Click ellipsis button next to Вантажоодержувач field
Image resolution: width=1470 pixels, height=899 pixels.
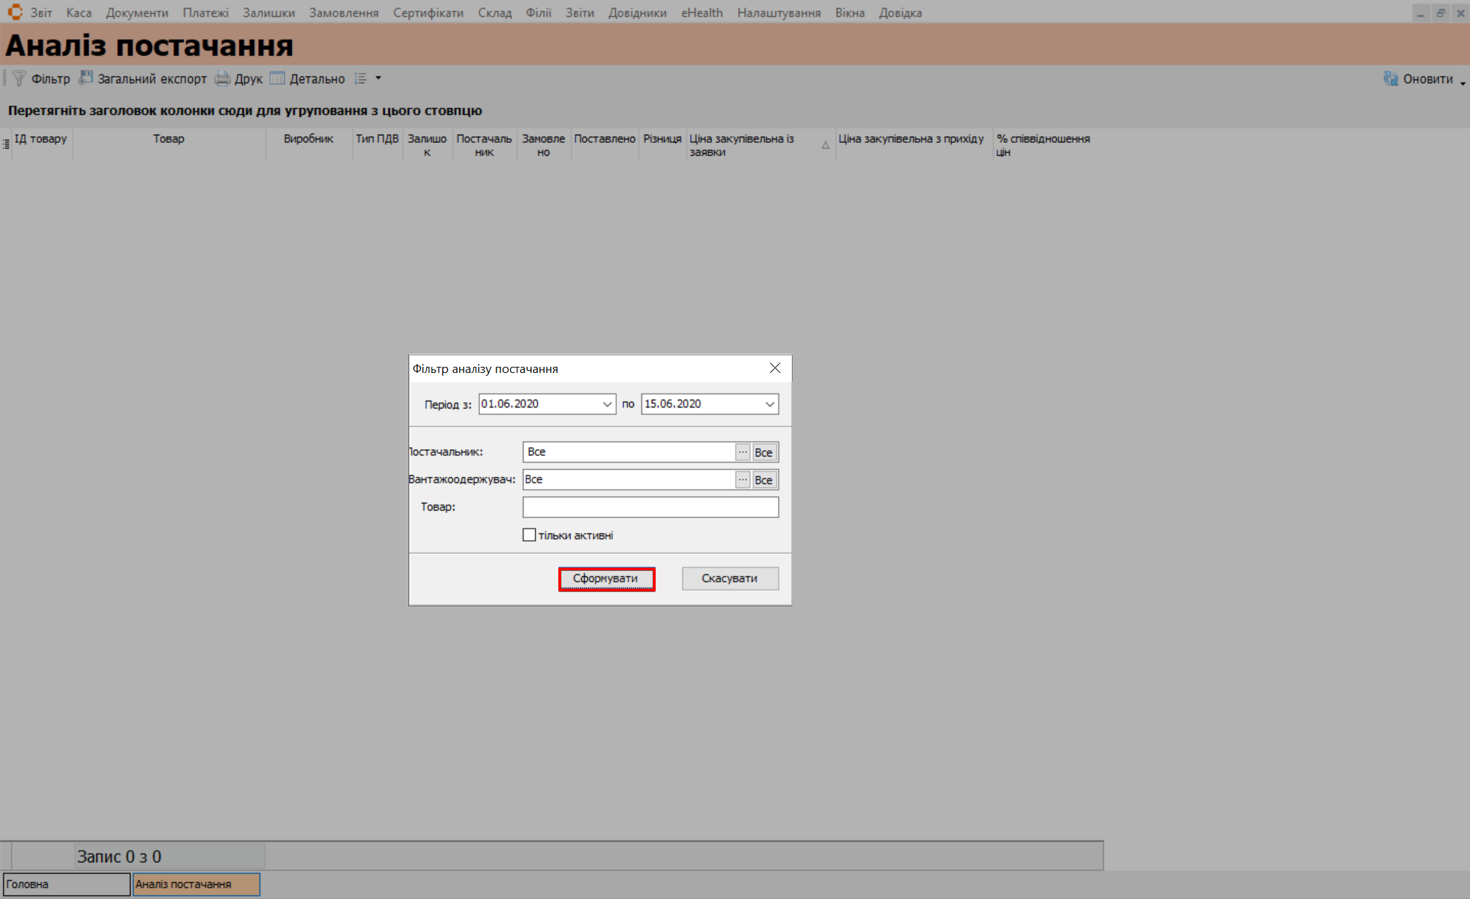[x=742, y=480]
